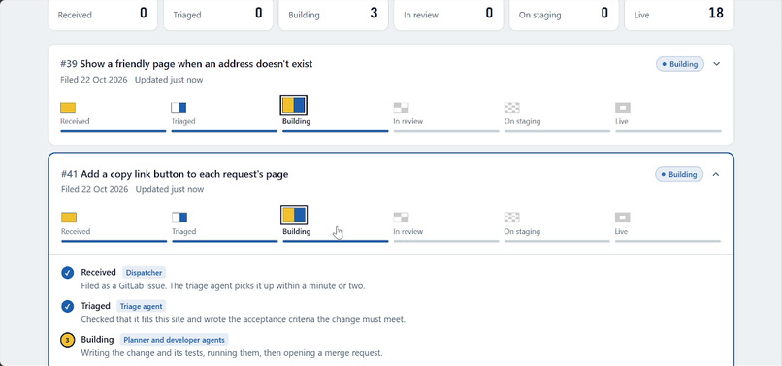Screen dimensions: 782x366
Task: Click the 'Writing the change and its tests' description
Action: [x=232, y=353]
